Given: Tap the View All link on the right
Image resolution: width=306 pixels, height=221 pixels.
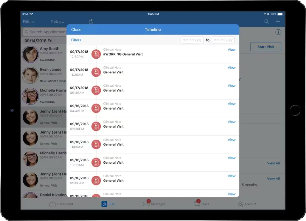Looking at the screenshot, I should 273,163.
